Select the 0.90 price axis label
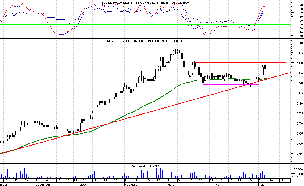This screenshot has width=304, height=186. tap(300, 83)
